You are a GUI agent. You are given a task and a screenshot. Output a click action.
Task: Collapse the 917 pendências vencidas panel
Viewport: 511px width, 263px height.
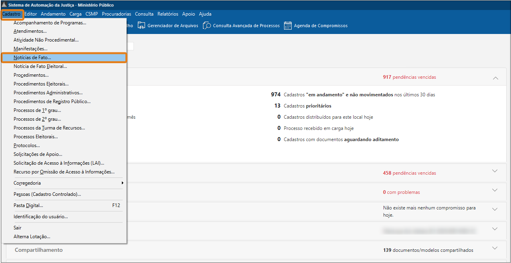click(495, 78)
